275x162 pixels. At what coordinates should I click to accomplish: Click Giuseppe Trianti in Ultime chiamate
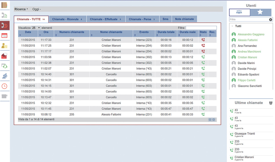click(244, 134)
